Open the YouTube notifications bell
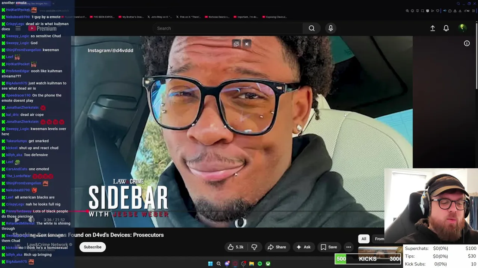478x268 pixels. pos(446,28)
